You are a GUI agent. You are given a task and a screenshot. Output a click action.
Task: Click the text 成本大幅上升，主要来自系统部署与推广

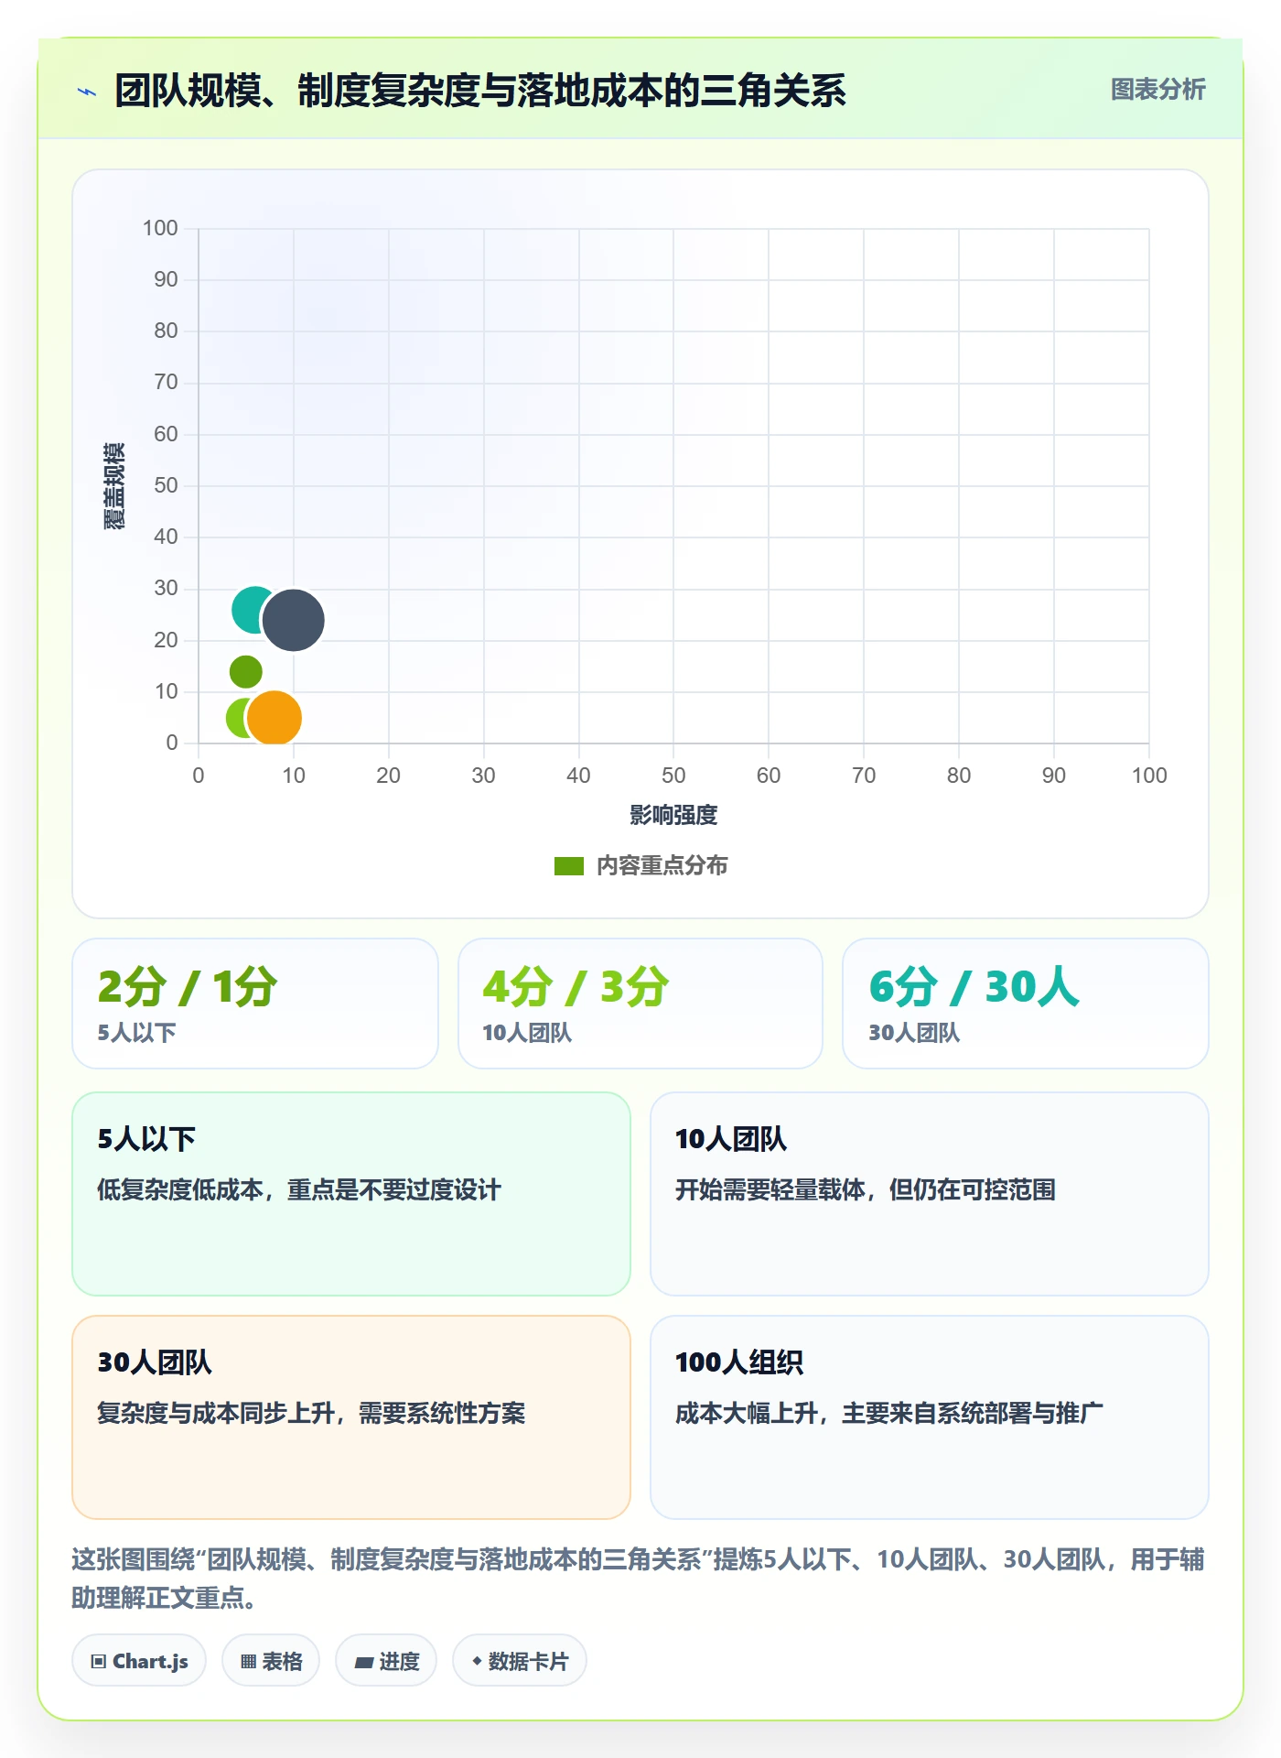(889, 1414)
